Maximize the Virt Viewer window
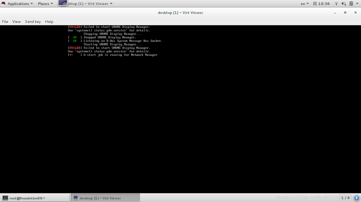361x202 pixels. coord(345,13)
